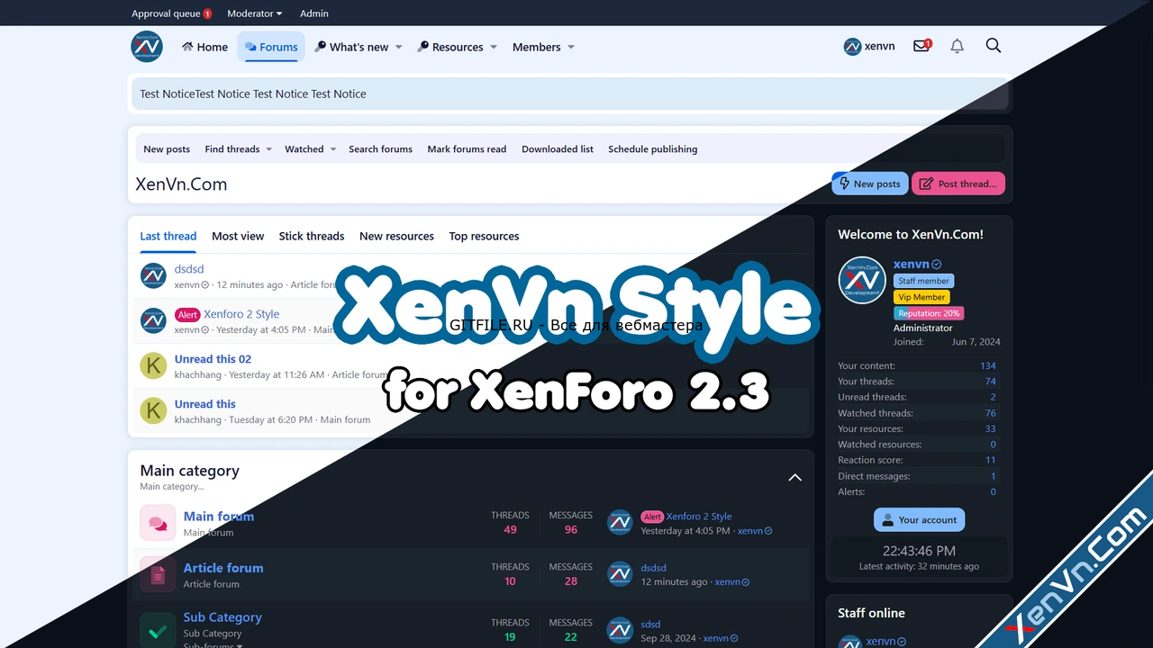
Task: Switch to the Top resources tab
Action: click(x=484, y=236)
